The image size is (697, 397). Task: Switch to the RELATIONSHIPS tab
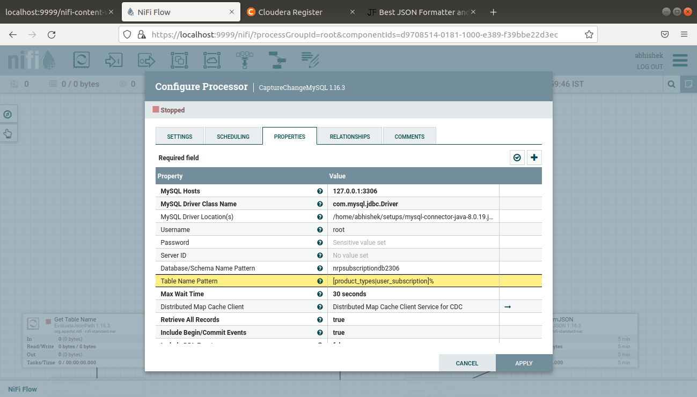tap(349, 136)
